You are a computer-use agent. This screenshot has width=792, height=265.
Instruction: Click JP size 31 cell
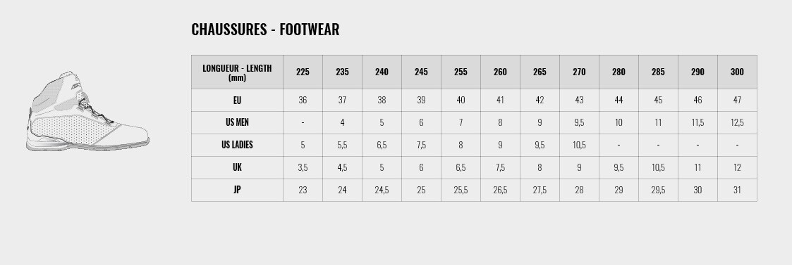click(737, 190)
